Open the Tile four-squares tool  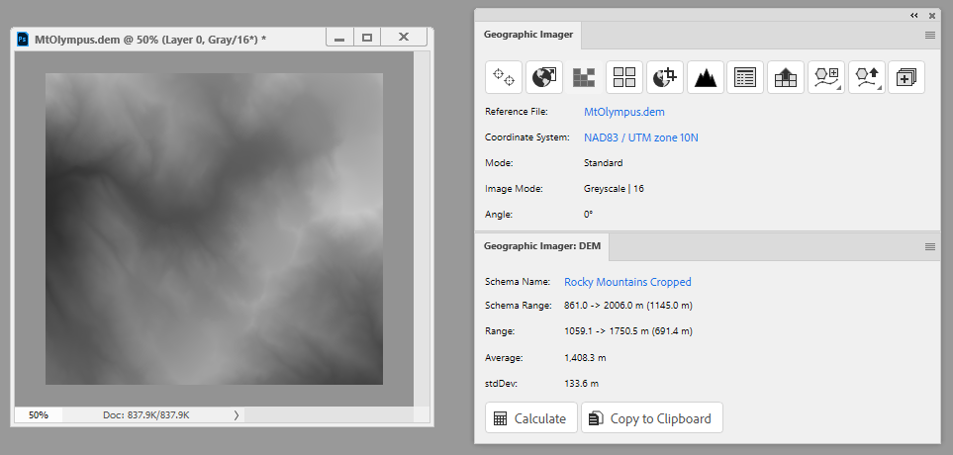coord(624,77)
